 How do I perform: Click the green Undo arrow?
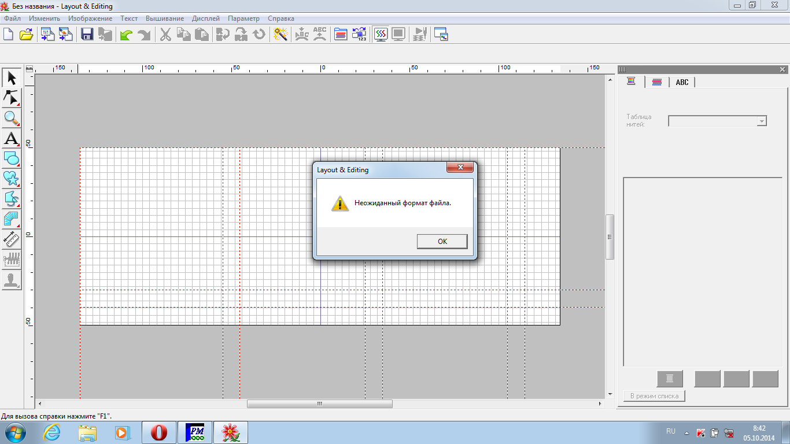(125, 35)
